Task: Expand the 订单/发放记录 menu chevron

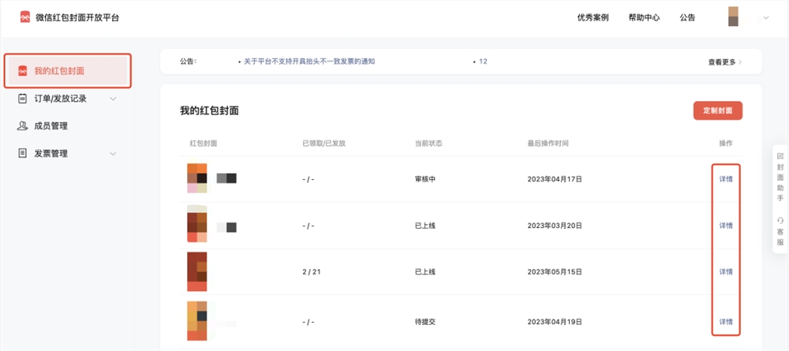Action: pos(113,99)
